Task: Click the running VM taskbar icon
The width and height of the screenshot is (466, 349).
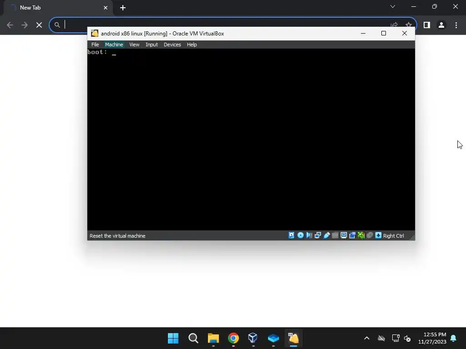Action: pyautogui.click(x=294, y=338)
